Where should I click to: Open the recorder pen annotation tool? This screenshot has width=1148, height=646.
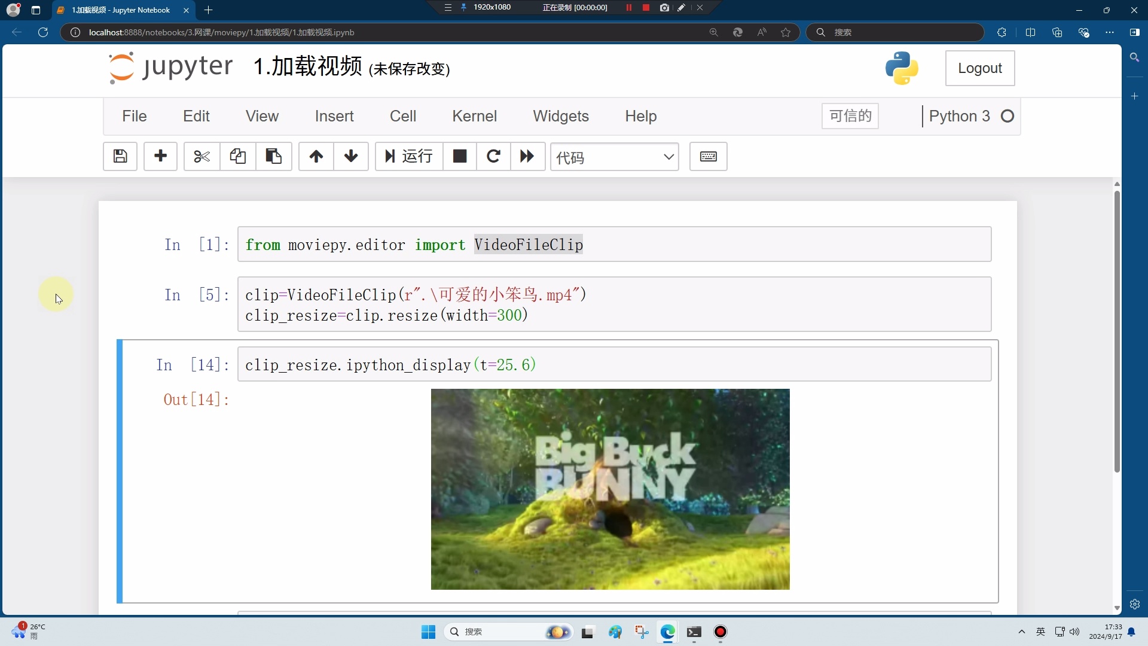681,8
